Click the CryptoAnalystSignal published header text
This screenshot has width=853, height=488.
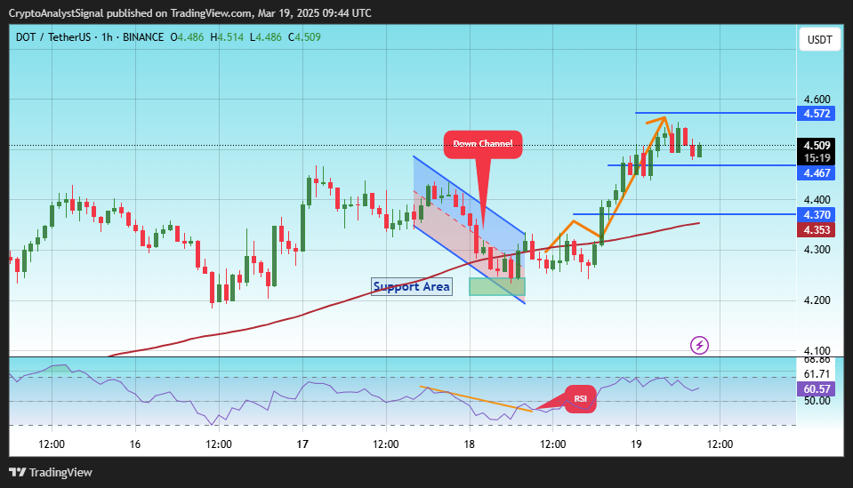point(189,13)
